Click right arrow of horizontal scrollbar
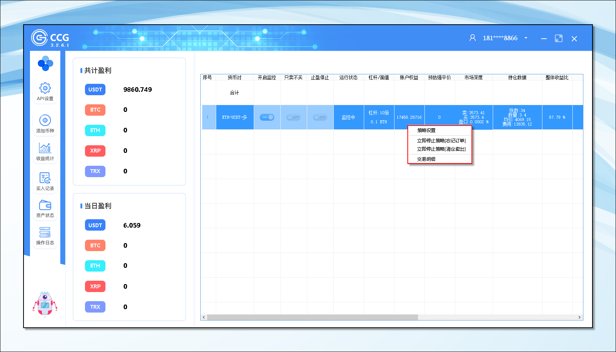Image resolution: width=616 pixels, height=352 pixels. [x=579, y=317]
